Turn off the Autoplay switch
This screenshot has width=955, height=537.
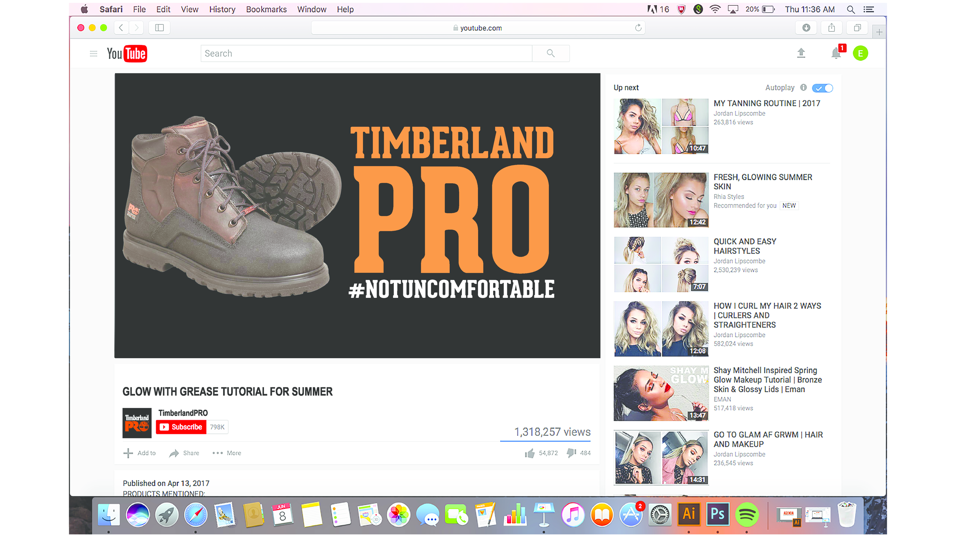pos(822,88)
